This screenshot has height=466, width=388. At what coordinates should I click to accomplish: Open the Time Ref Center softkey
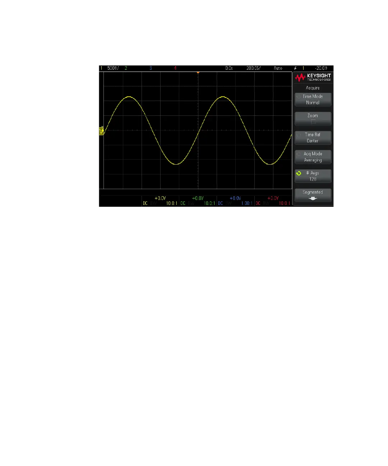pos(313,138)
